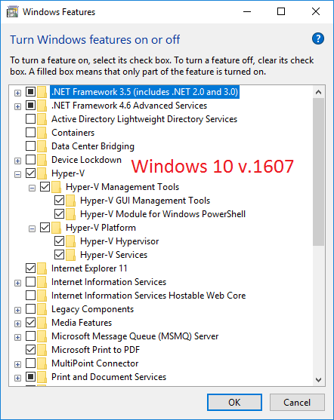Minimize the Windows Features window
334x420 pixels.
[x=247, y=11]
